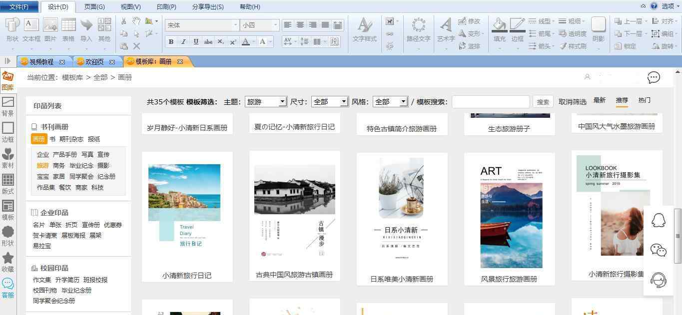Open 素材 materials panel in sidebar
Screen dimensions: 682x315
click(x=7, y=158)
